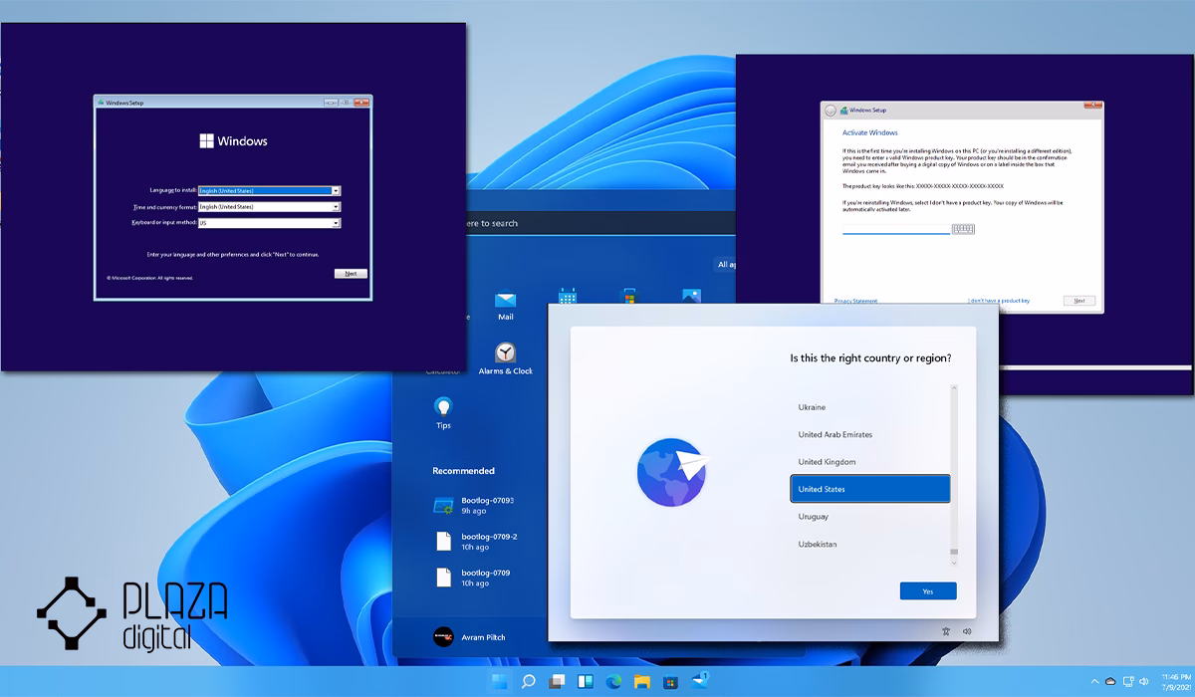Select United Arab Emirates in country list

pos(869,434)
